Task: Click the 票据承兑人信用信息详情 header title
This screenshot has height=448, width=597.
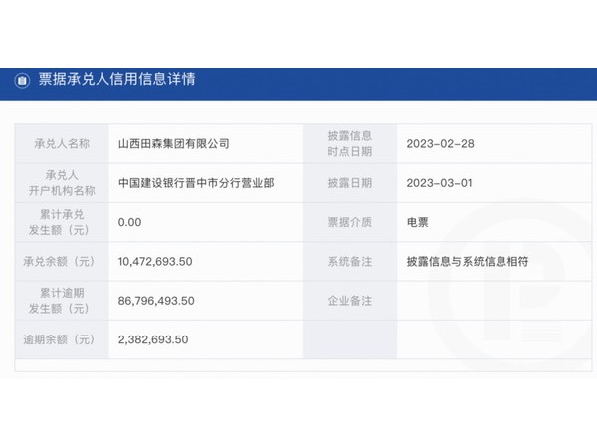Action: 116,80
